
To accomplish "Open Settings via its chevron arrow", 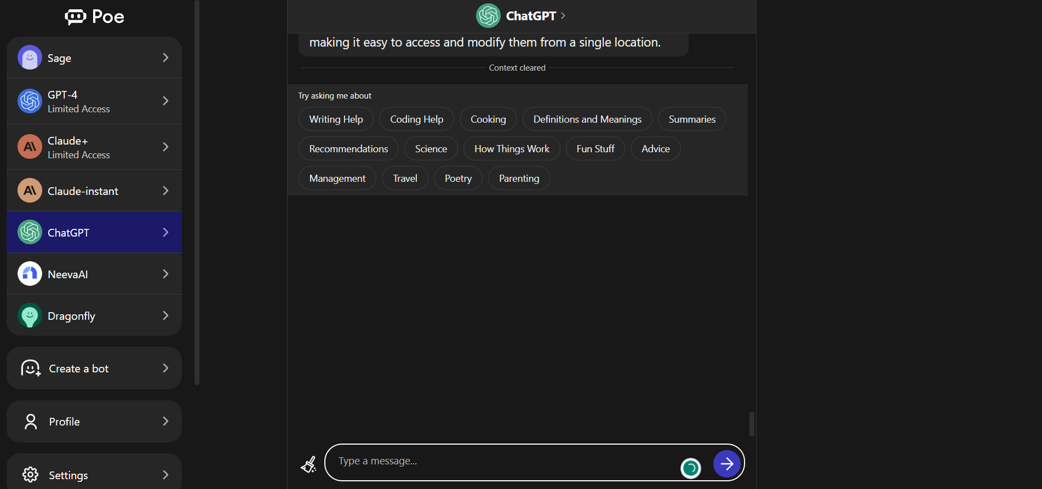I will pos(165,475).
